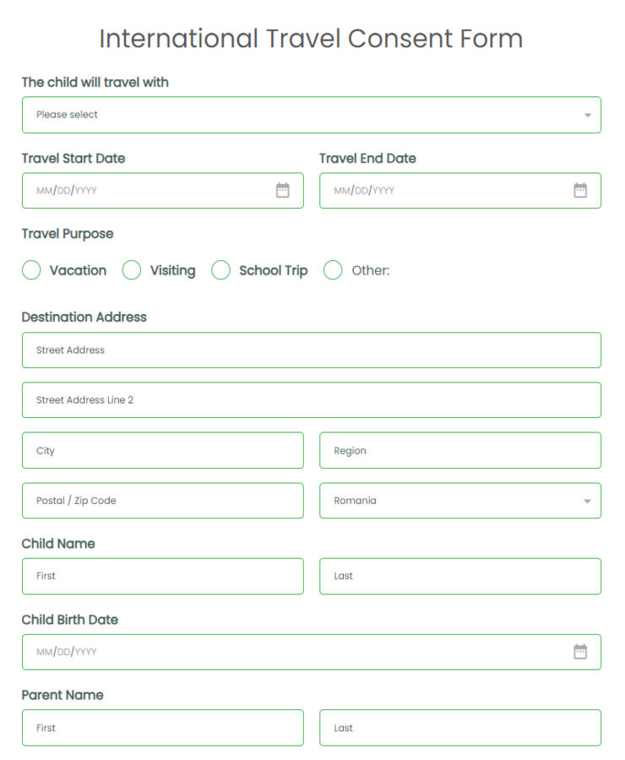Click the Street Address Line 2 field
625x760 pixels.
point(311,399)
